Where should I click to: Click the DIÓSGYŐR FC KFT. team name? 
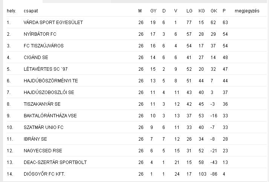[44, 174]
